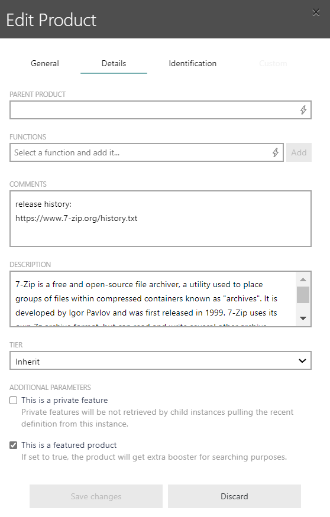
Task: Click the description scrollbar down arrow
Action: (303, 318)
